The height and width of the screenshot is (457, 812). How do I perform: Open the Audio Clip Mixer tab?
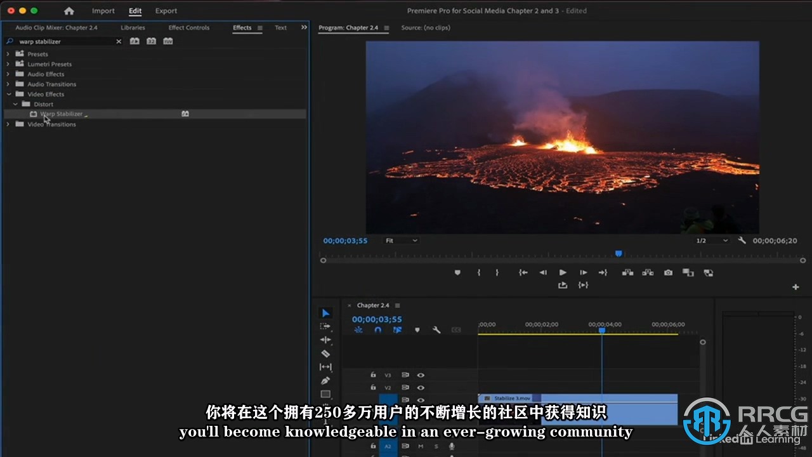[x=56, y=28]
